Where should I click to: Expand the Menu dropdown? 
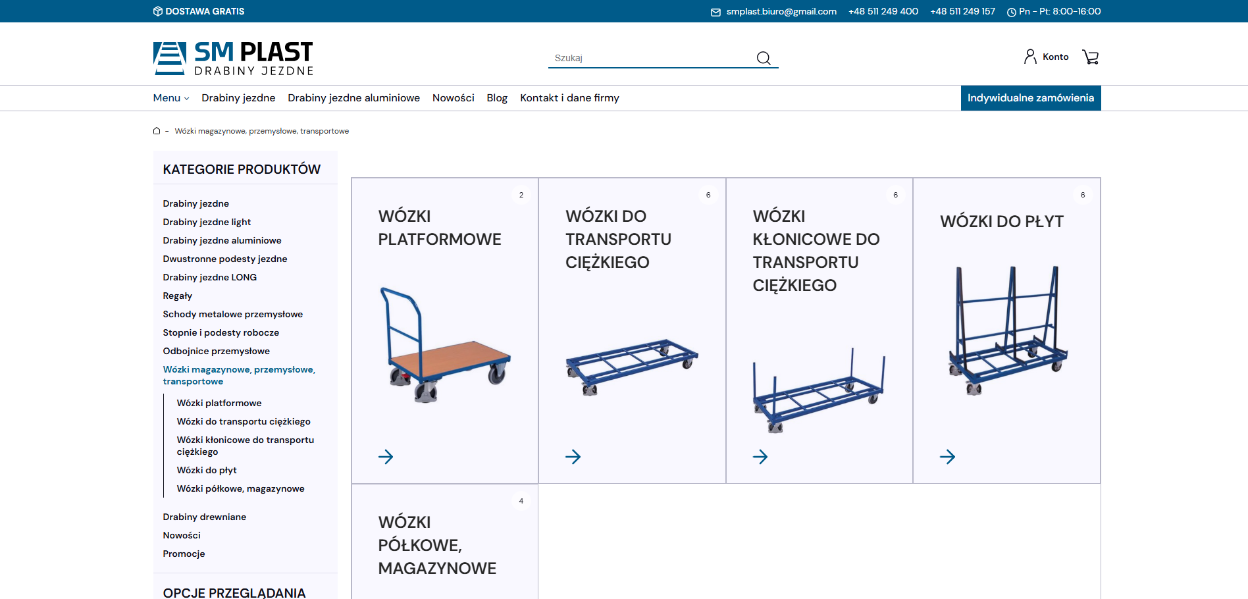(170, 97)
